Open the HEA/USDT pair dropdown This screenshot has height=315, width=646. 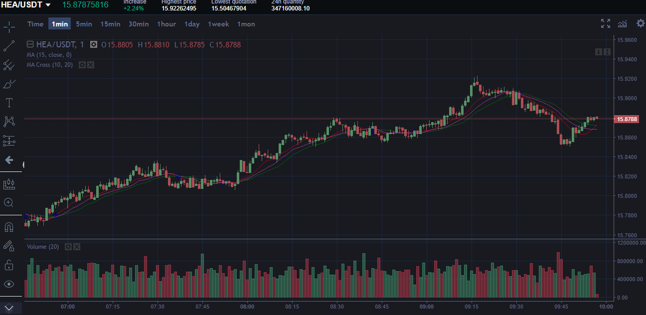pos(48,5)
